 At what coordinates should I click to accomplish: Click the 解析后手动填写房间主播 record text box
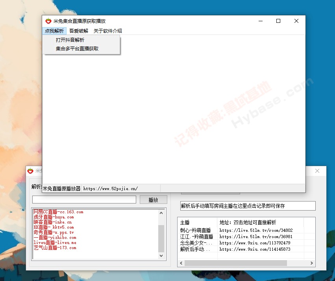click(248, 206)
